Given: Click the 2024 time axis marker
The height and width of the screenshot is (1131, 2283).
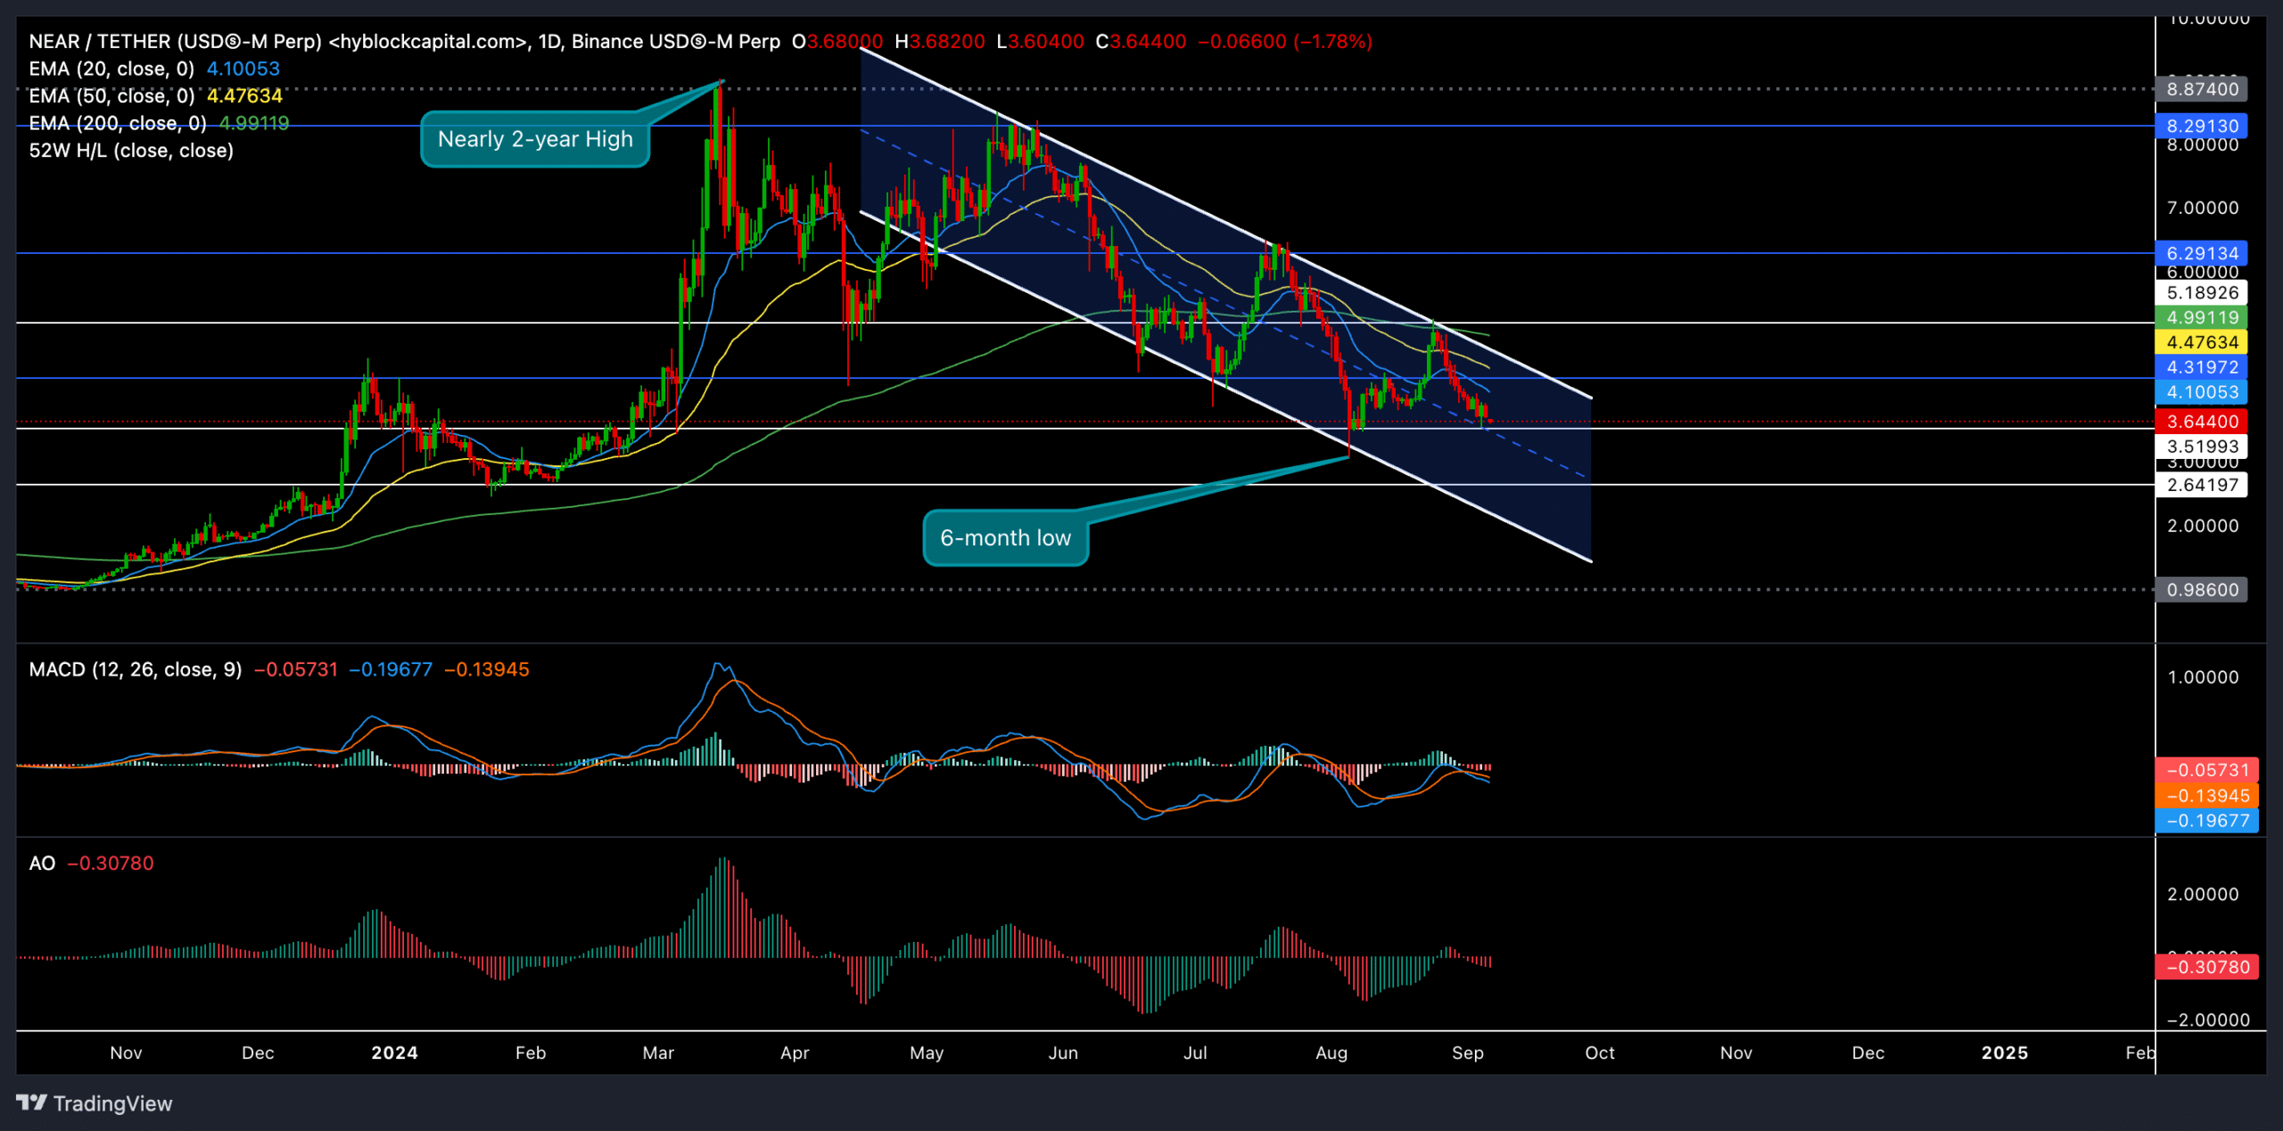Looking at the screenshot, I should 394,1053.
